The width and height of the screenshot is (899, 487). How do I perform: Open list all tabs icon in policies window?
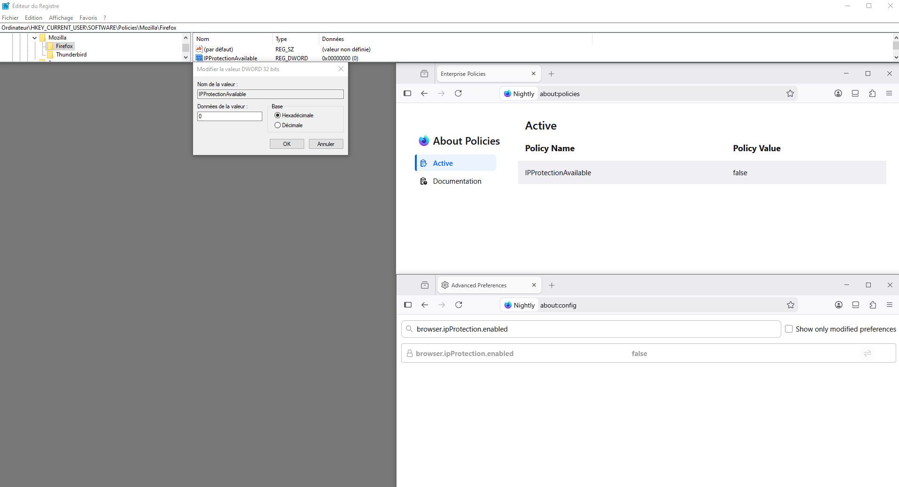pos(424,74)
